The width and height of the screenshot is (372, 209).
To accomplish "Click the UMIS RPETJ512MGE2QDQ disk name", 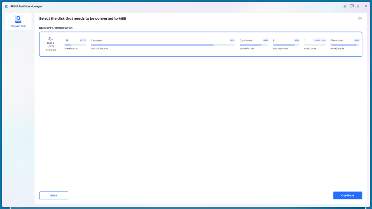I will pyautogui.click(x=56, y=28).
